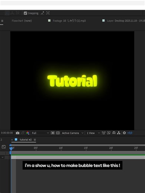Click the Reset Exposure aperture icon

pos(124,133)
